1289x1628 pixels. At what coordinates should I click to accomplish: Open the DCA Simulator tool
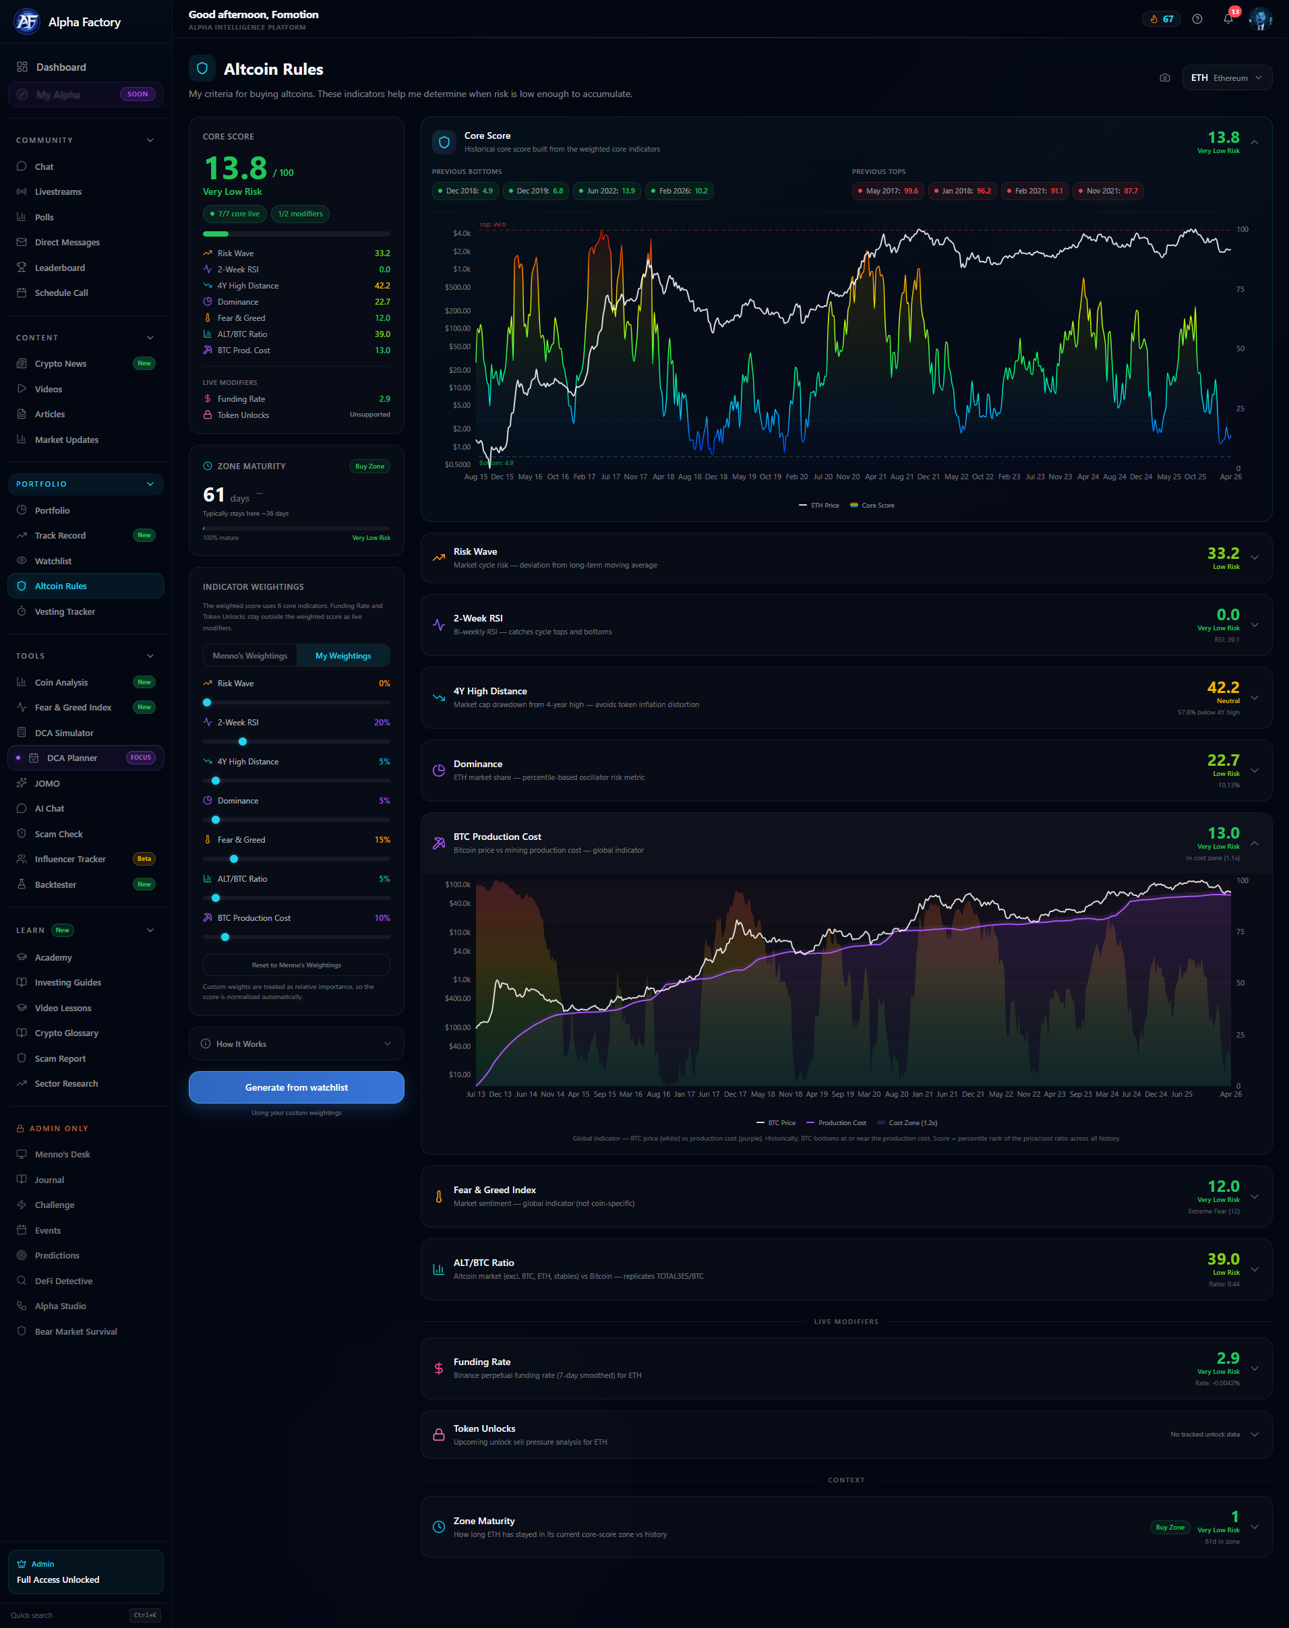[x=65, y=732]
